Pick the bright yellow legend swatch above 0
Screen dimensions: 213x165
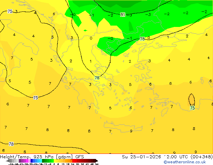click(x=55, y=161)
